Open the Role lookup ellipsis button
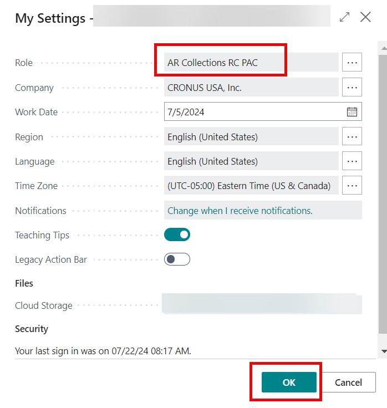Image resolution: width=387 pixels, height=408 pixels. click(x=352, y=63)
